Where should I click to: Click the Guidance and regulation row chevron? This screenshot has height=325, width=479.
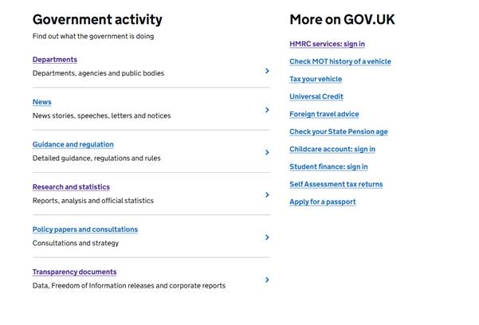point(267,153)
